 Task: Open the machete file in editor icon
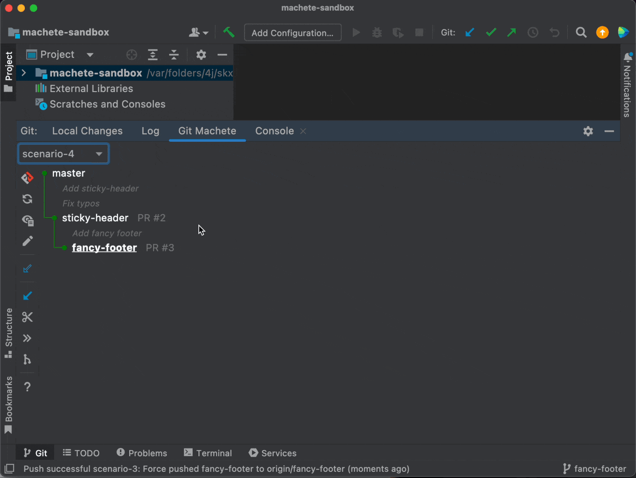tap(27, 178)
